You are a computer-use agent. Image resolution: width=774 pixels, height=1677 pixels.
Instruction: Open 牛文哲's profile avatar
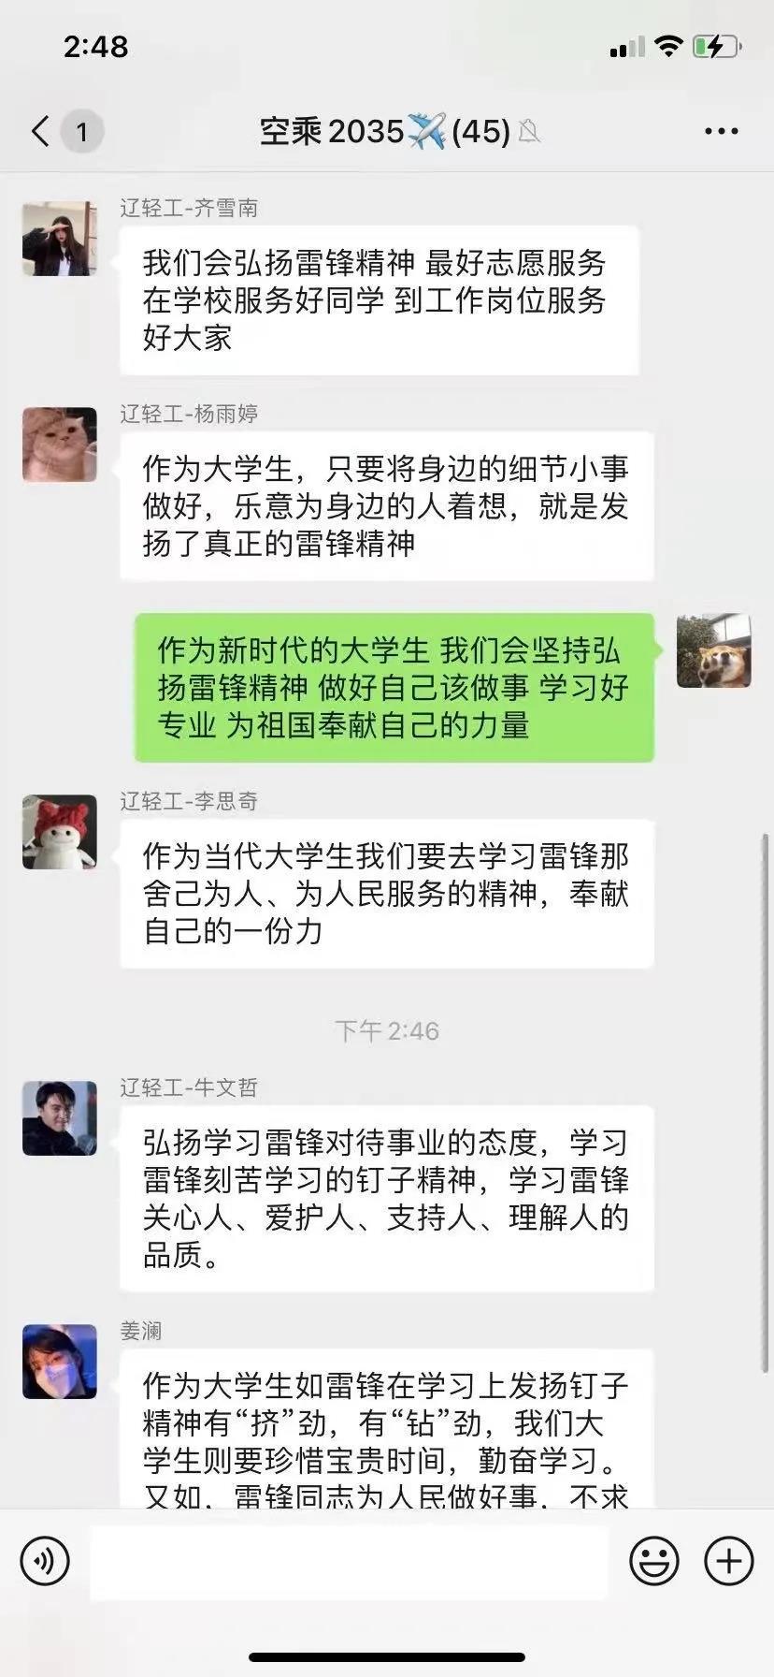(x=60, y=1118)
